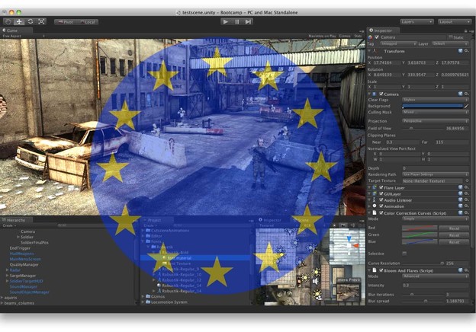The width and height of the screenshot is (476, 332).
Task: Disable the Audio Listener checkbox
Action: [x=381, y=200]
